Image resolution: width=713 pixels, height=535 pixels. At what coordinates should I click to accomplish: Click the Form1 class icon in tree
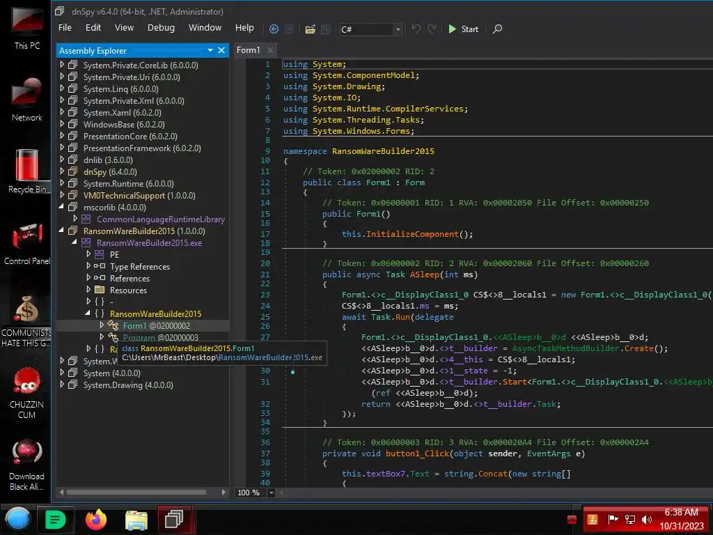(x=113, y=325)
